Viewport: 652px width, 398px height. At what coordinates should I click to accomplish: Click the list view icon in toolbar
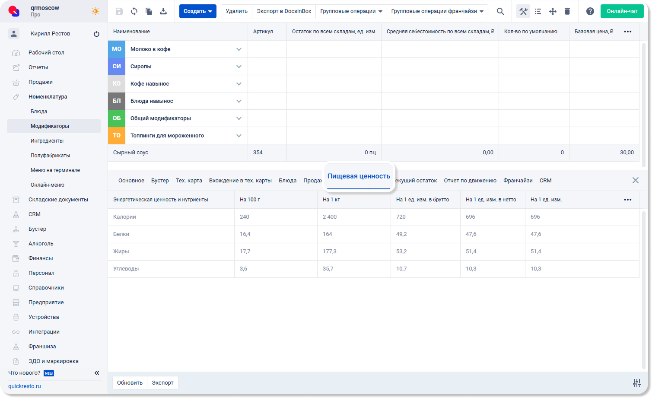pos(538,11)
